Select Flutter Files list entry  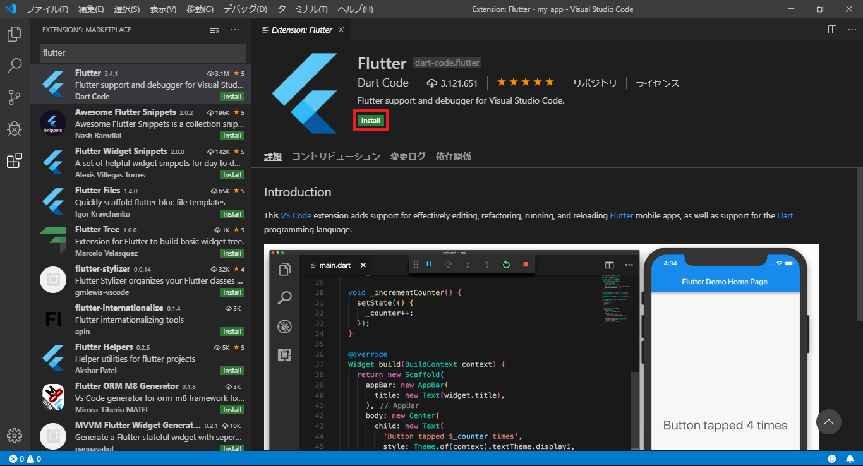click(140, 201)
